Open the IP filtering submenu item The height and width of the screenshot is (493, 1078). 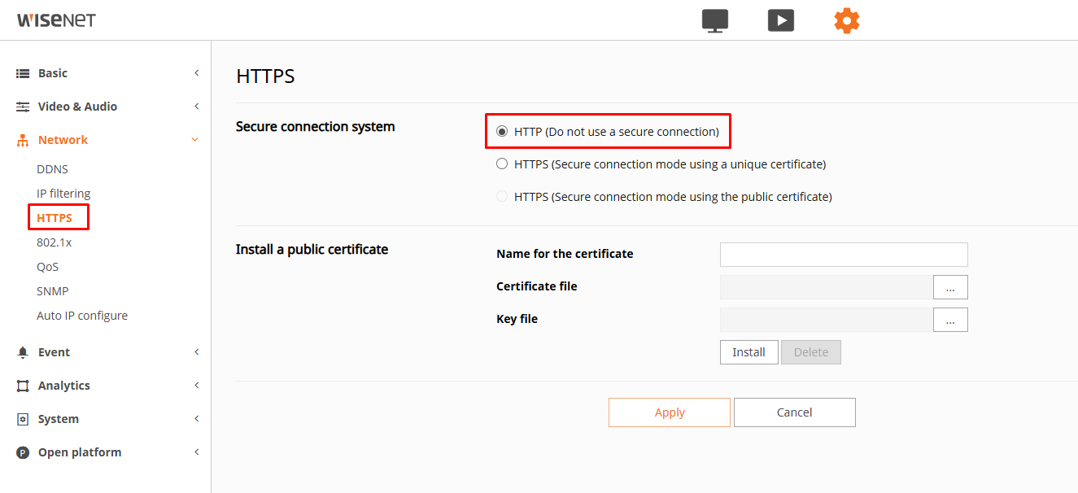[x=63, y=194]
